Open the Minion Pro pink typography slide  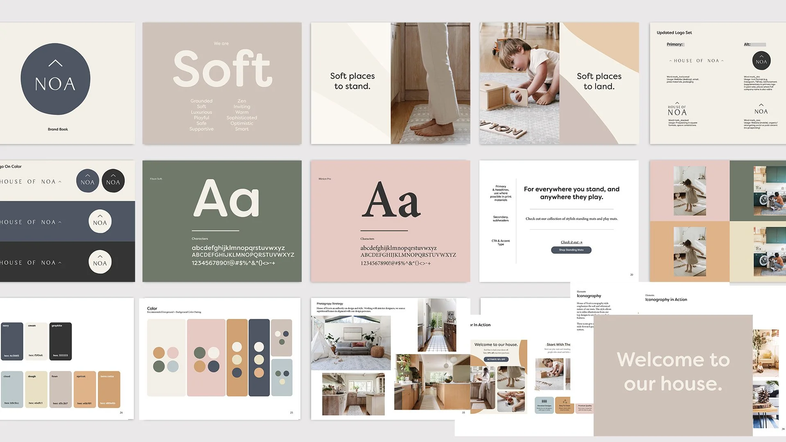(x=390, y=221)
